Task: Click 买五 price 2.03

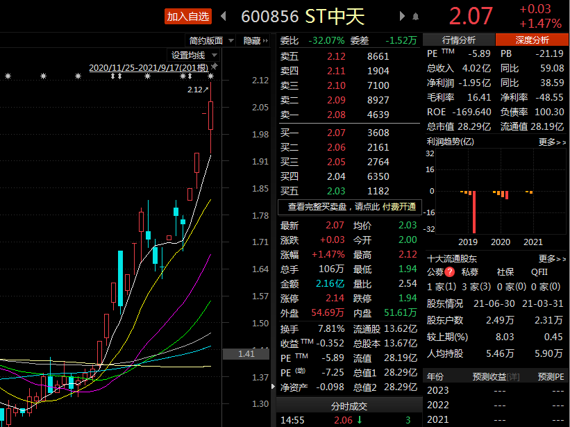Action: [x=336, y=191]
